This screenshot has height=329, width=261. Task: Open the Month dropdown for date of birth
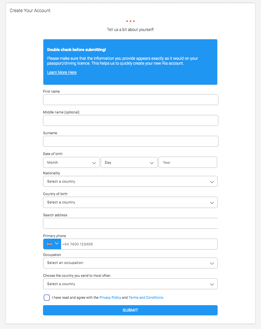click(x=68, y=163)
